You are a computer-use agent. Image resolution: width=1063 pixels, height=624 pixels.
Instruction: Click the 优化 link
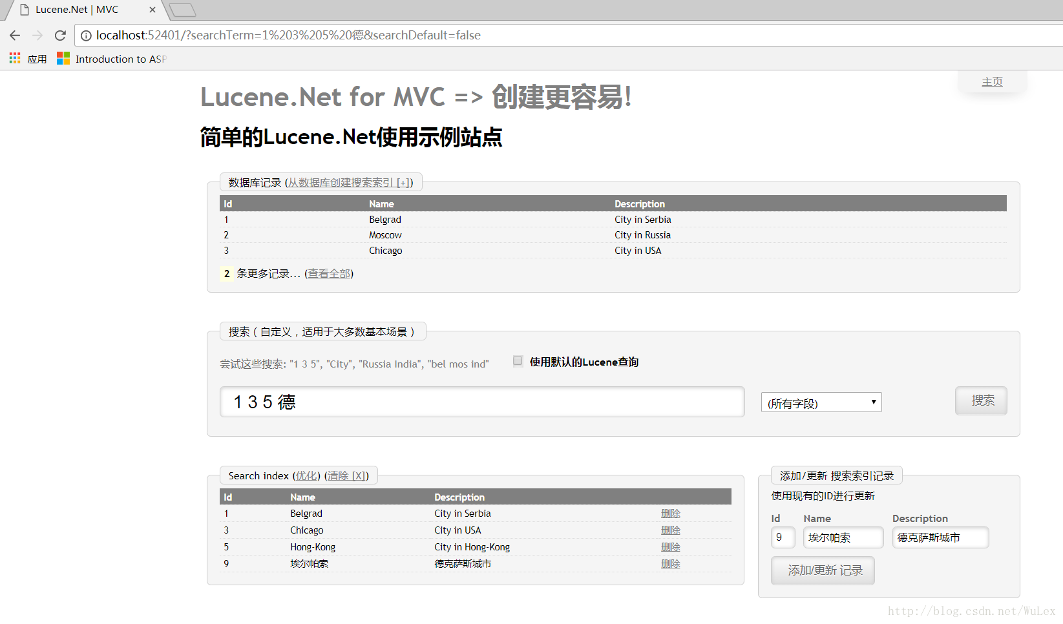point(306,476)
